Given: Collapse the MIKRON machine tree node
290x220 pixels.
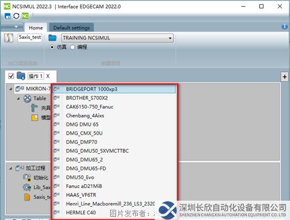Looking at the screenshot, I should pos(11,89).
